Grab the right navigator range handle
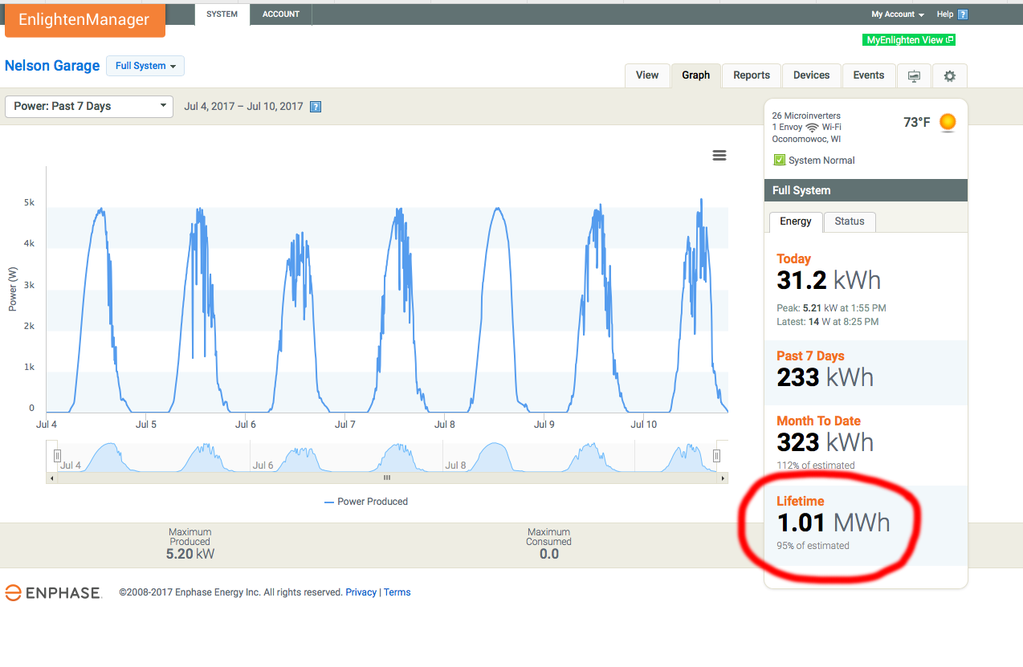The height and width of the screenshot is (667, 1023). [x=716, y=456]
